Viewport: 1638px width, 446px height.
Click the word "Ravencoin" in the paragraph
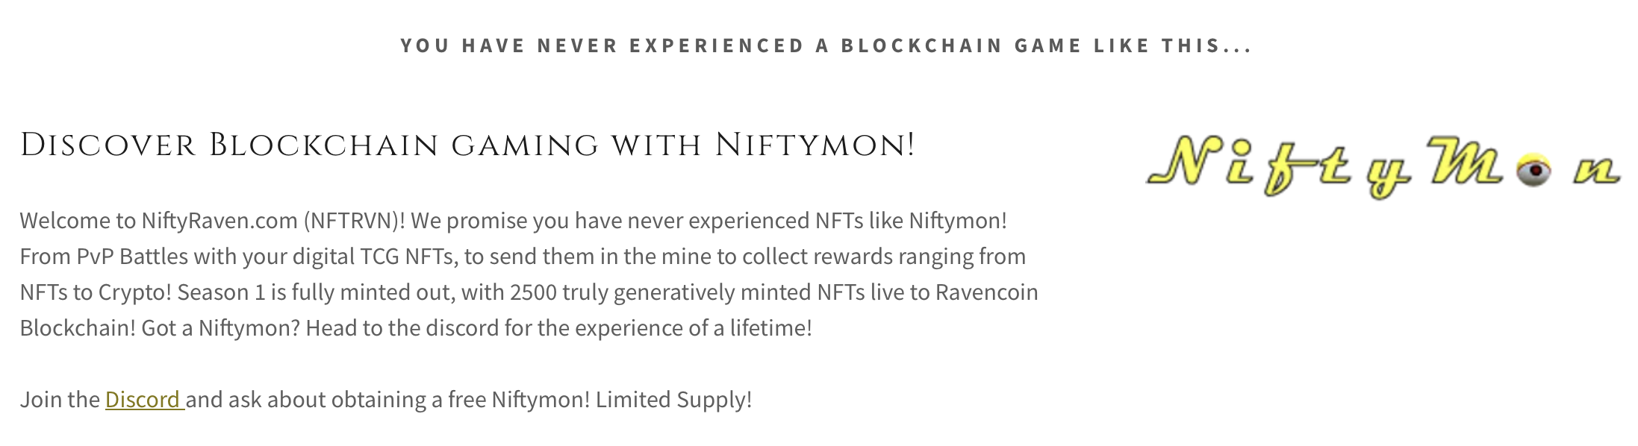[986, 292]
